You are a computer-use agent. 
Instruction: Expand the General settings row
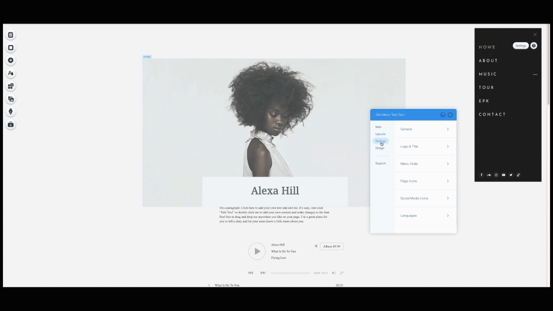pos(425,129)
